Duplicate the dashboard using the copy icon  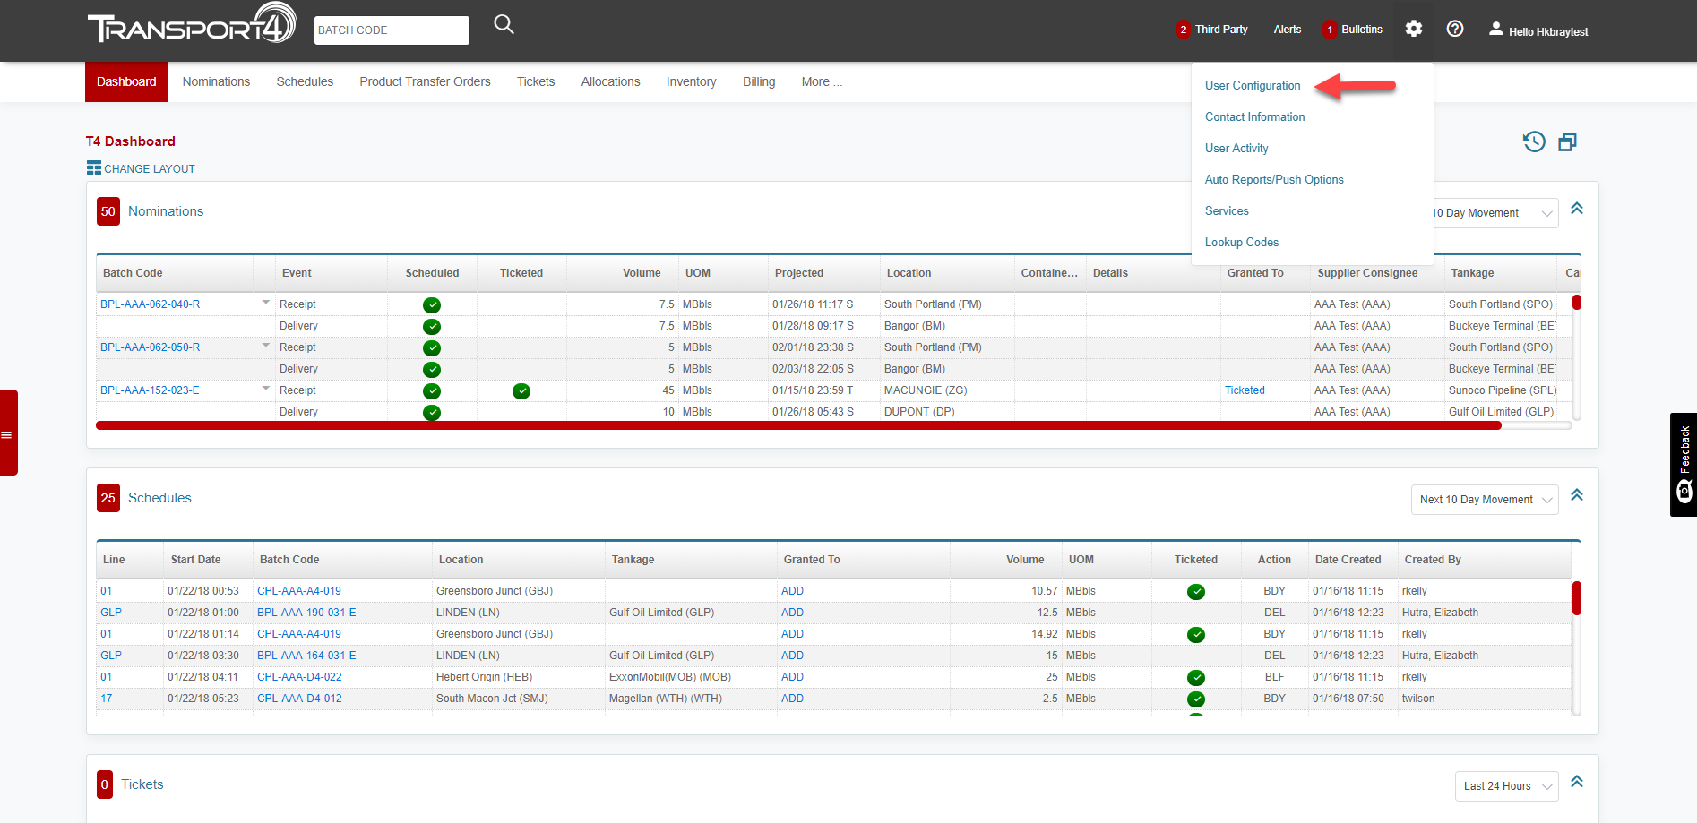[x=1567, y=141]
